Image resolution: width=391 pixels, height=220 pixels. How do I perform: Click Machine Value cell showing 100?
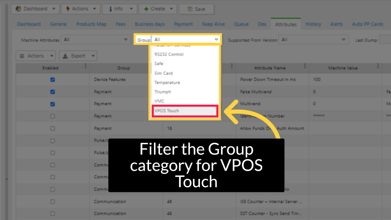345,79
